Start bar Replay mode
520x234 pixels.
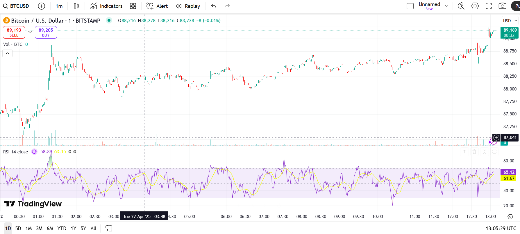coord(188,6)
